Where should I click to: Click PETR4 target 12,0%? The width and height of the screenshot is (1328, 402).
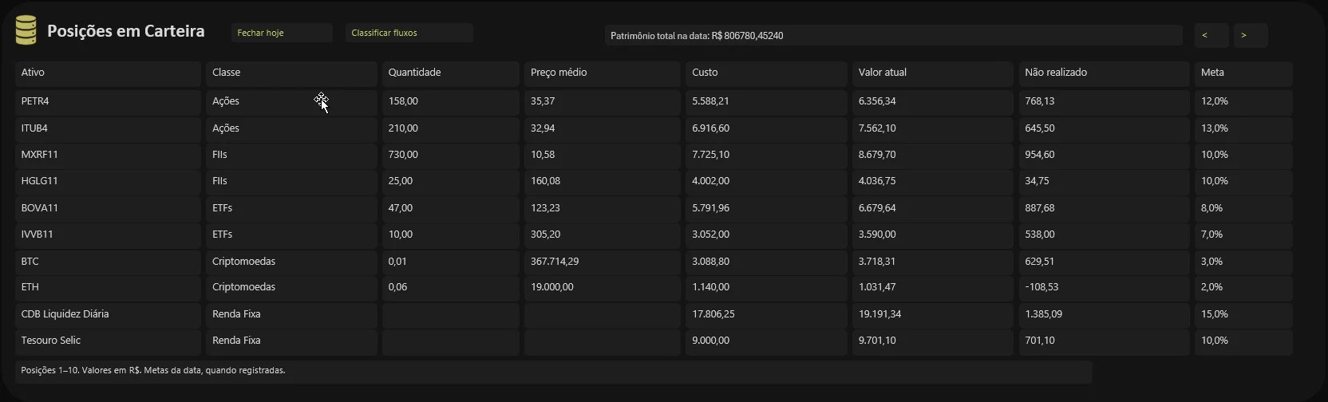coord(1243,102)
